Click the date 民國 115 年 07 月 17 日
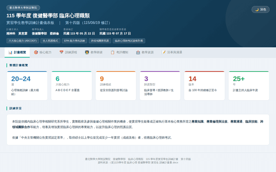Screen dimensions: 276x172 click(115, 34)
